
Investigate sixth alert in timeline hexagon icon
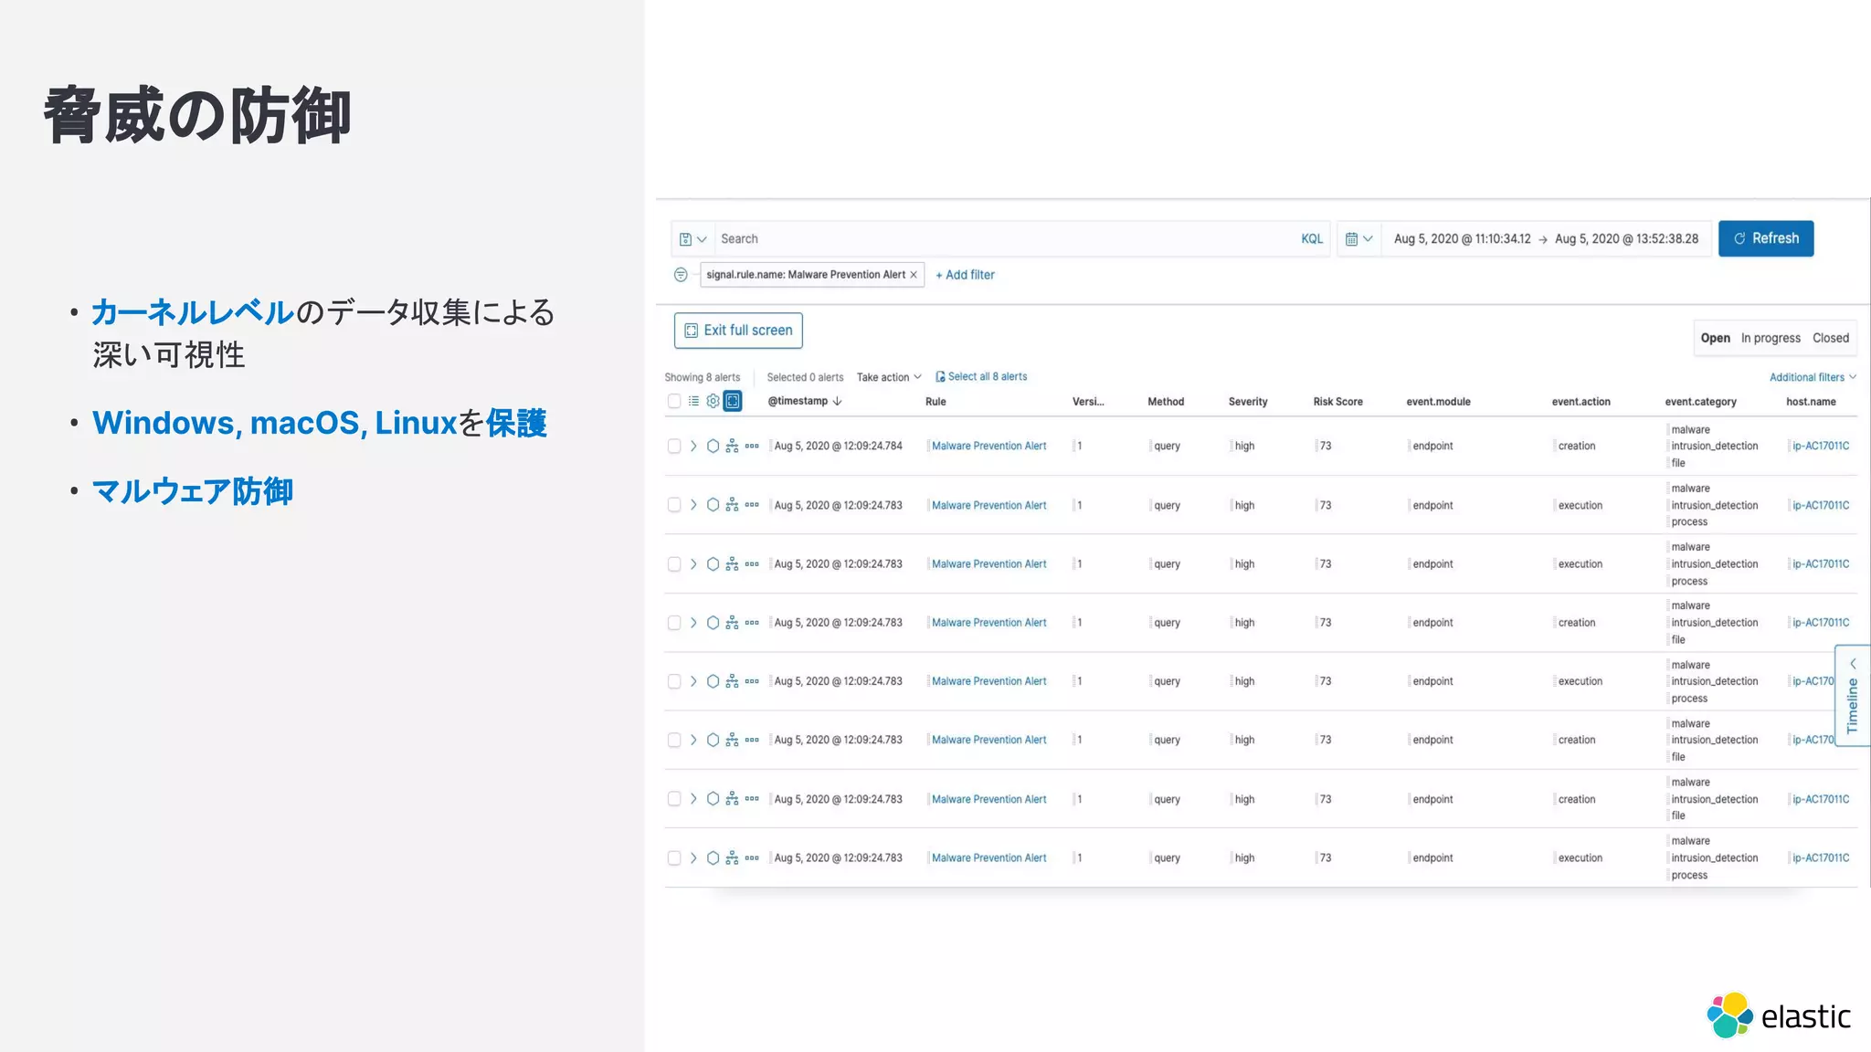pyautogui.click(x=713, y=740)
